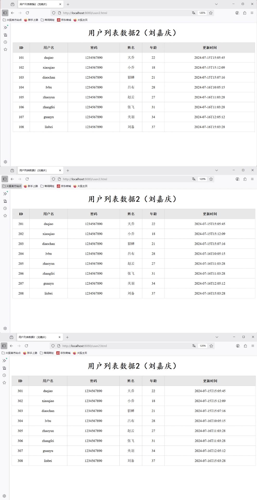Click the username cell of ID 107 row
The image size is (257, 500).
point(49,117)
